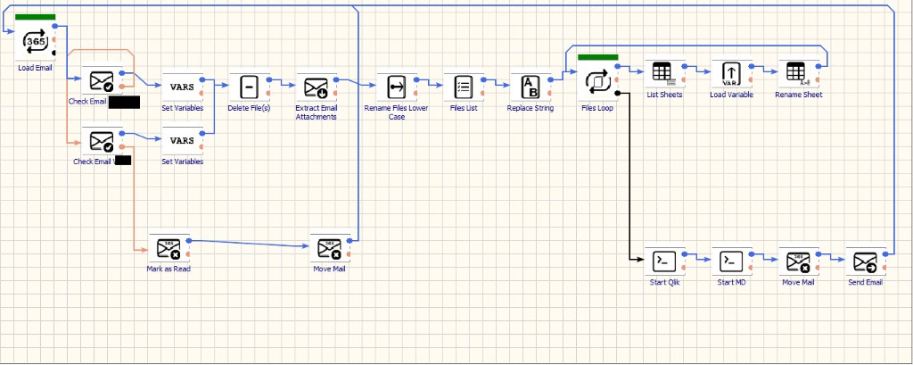Click the Files List node icon

(464, 87)
